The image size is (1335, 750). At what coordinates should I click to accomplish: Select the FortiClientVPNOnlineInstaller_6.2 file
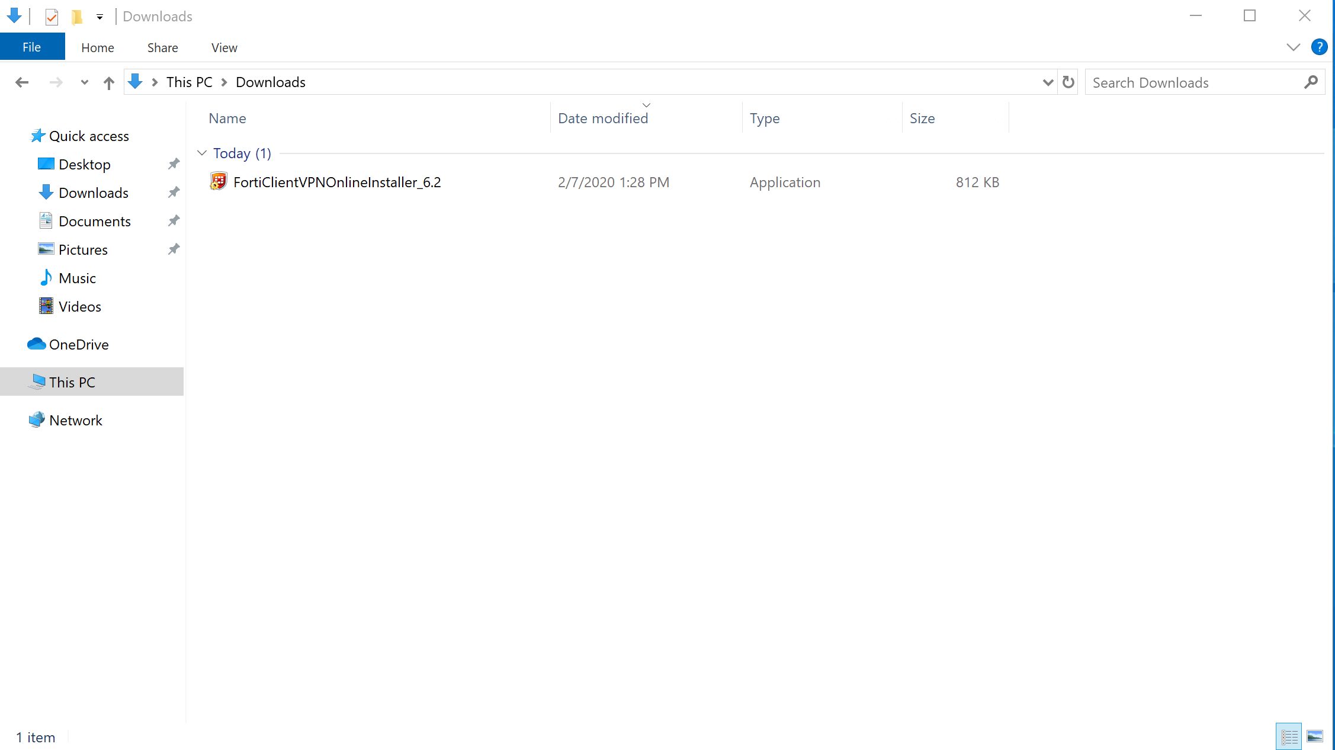pos(337,182)
